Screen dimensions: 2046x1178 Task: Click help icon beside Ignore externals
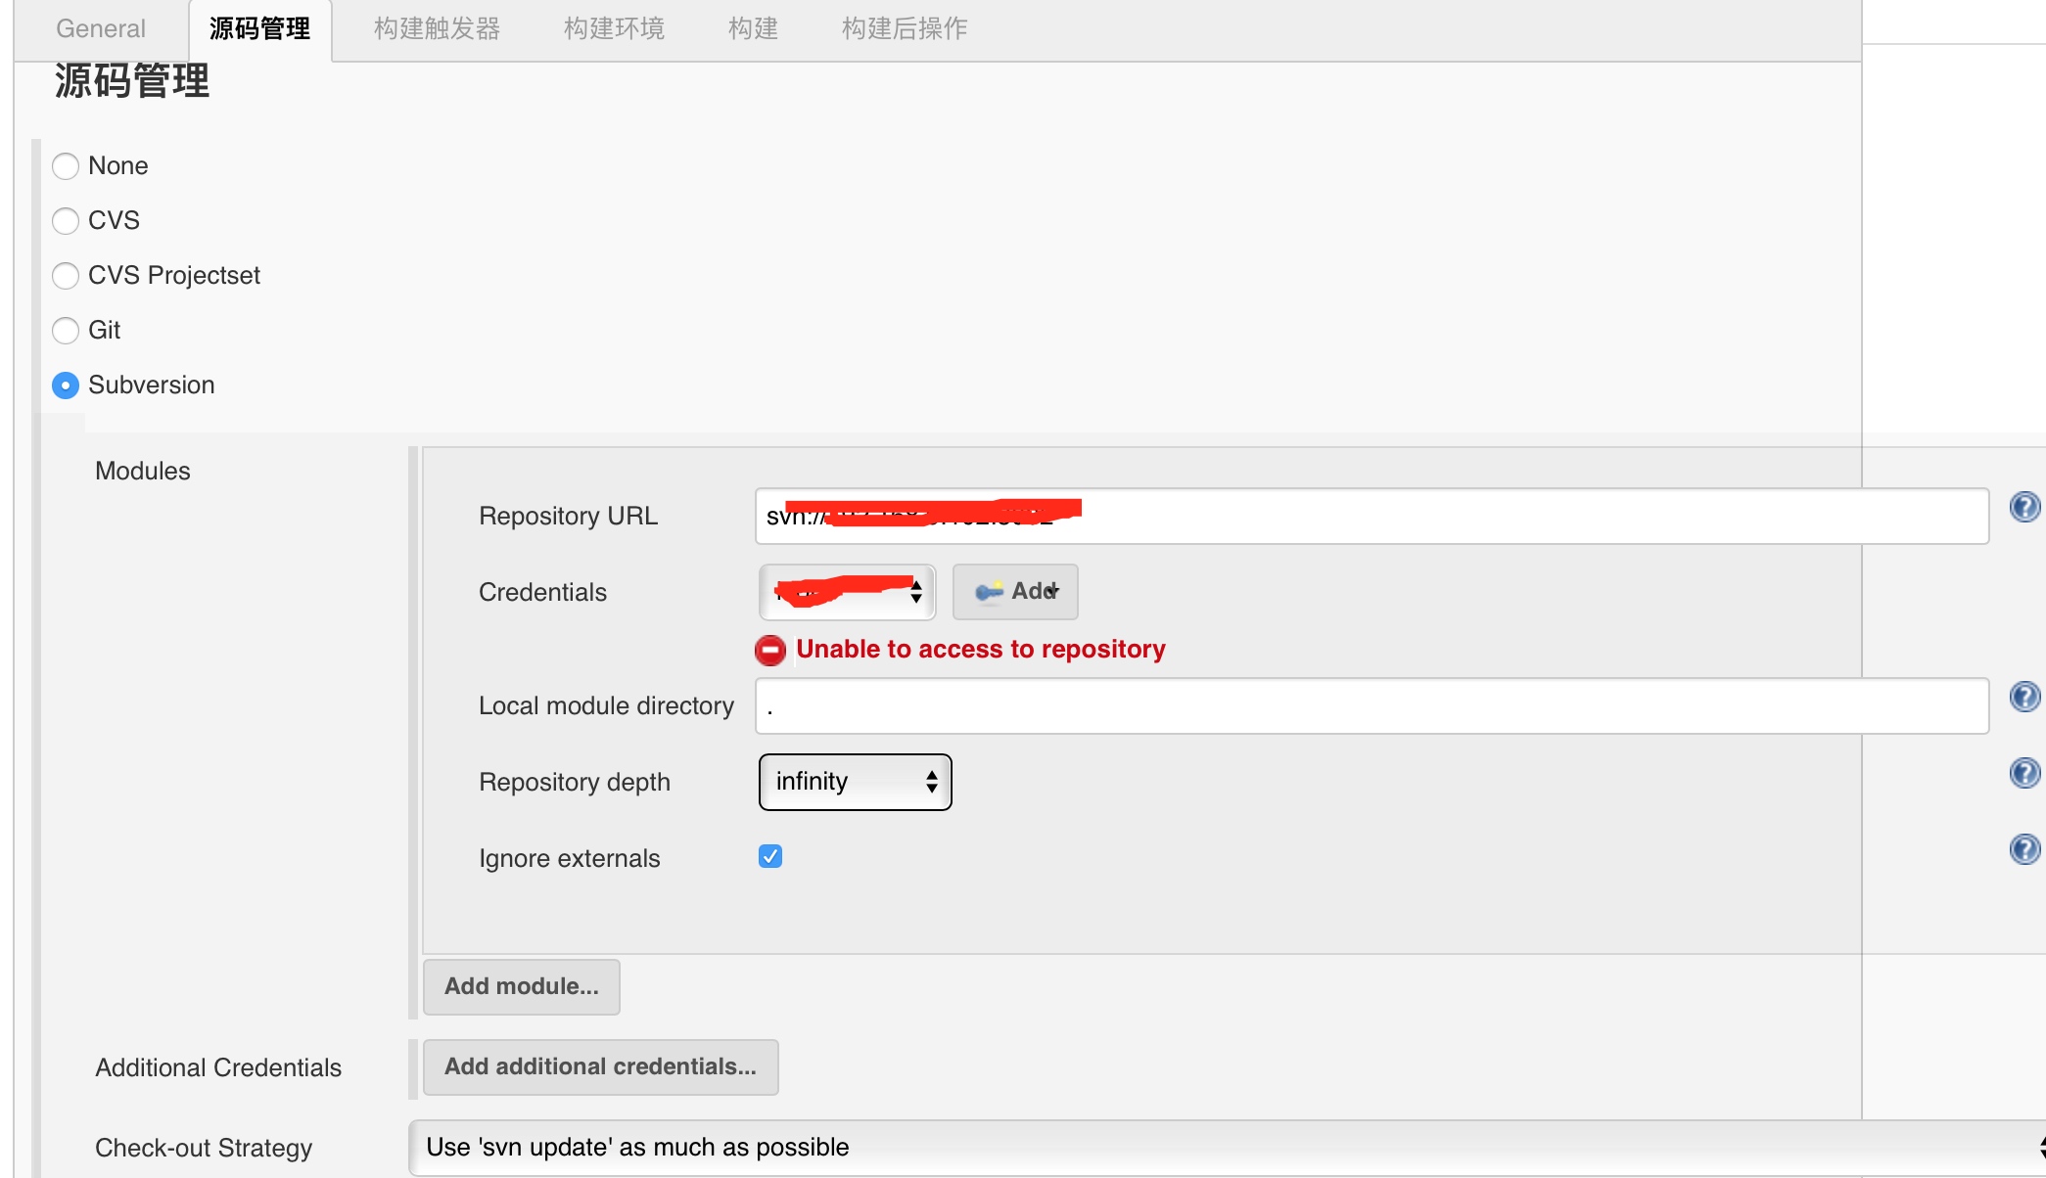tap(2023, 849)
